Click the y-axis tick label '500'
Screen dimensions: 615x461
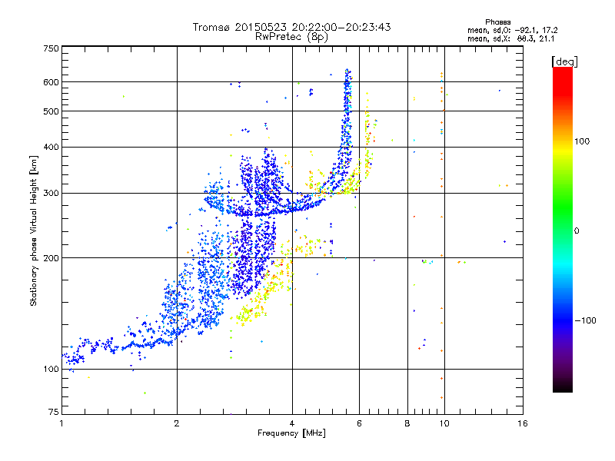51,111
